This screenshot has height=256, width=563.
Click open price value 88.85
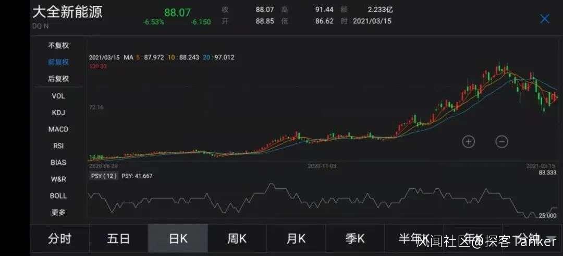tap(265, 21)
